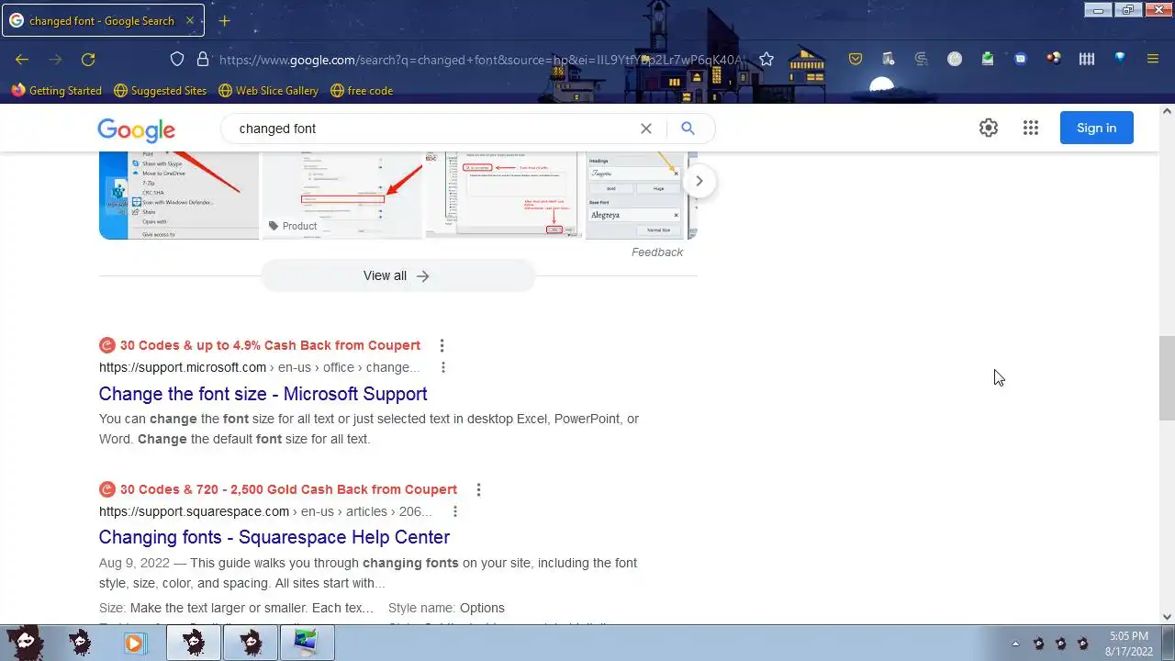
Task: Open the Web Slice Gallery bookmark
Action: [x=269, y=91]
